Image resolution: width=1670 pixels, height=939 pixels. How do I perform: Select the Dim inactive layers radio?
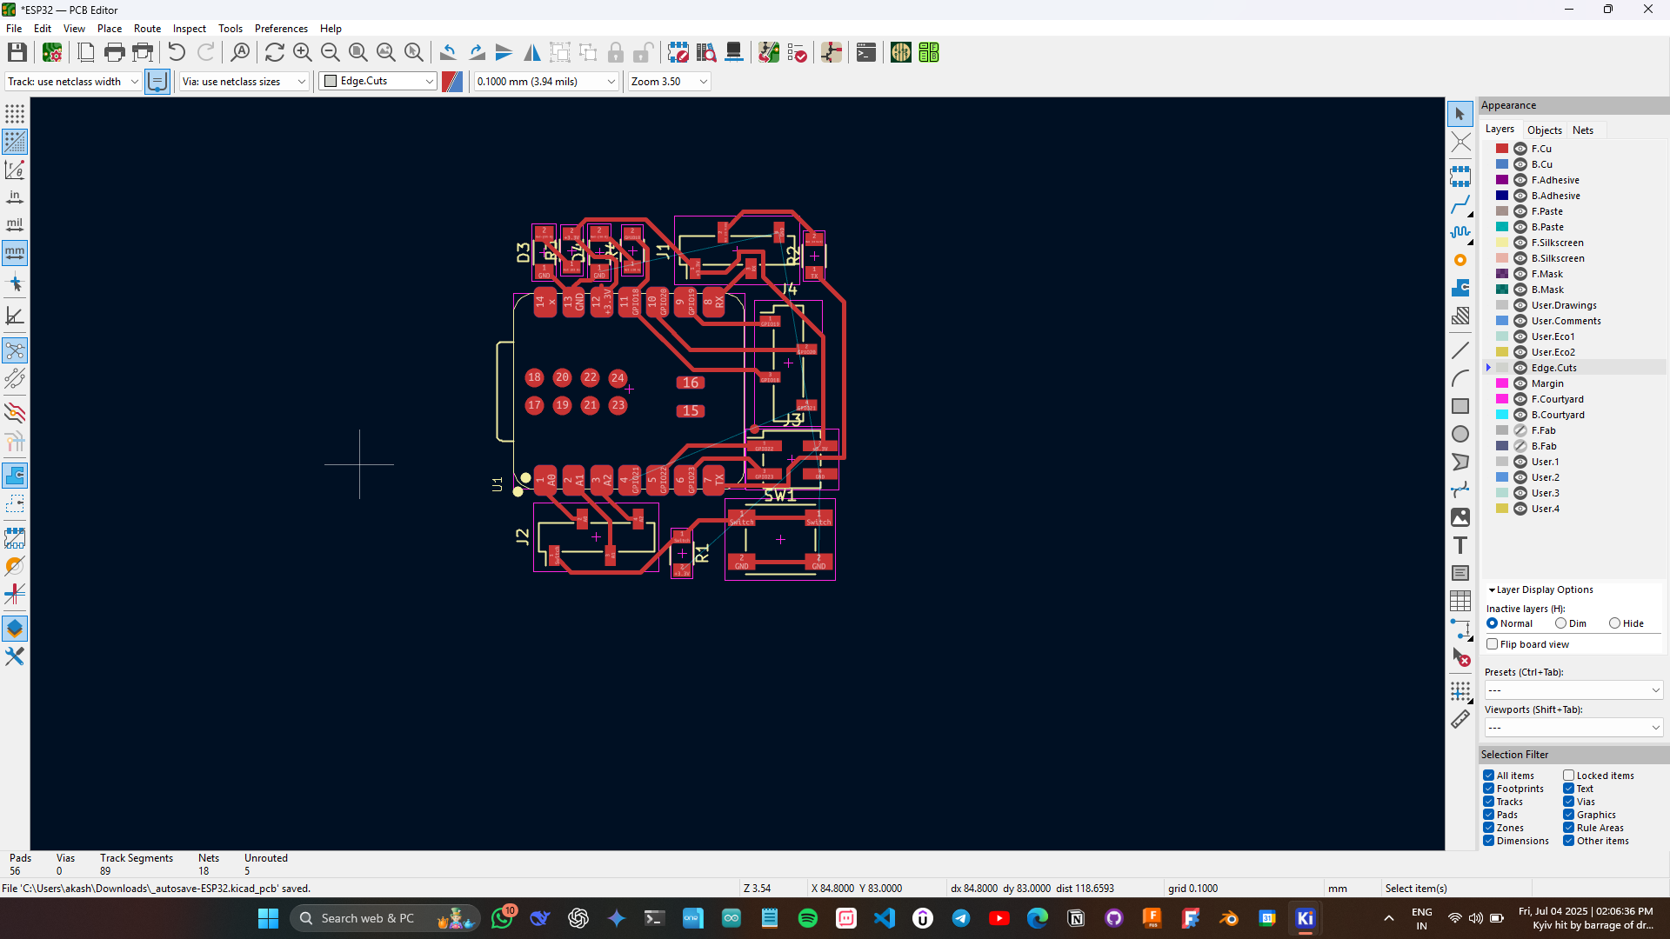1561,623
